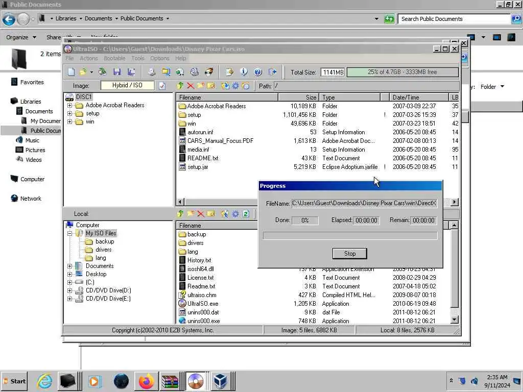Click the Exit door icon in toolbar
The height and width of the screenshot is (392, 523).
[x=273, y=72]
